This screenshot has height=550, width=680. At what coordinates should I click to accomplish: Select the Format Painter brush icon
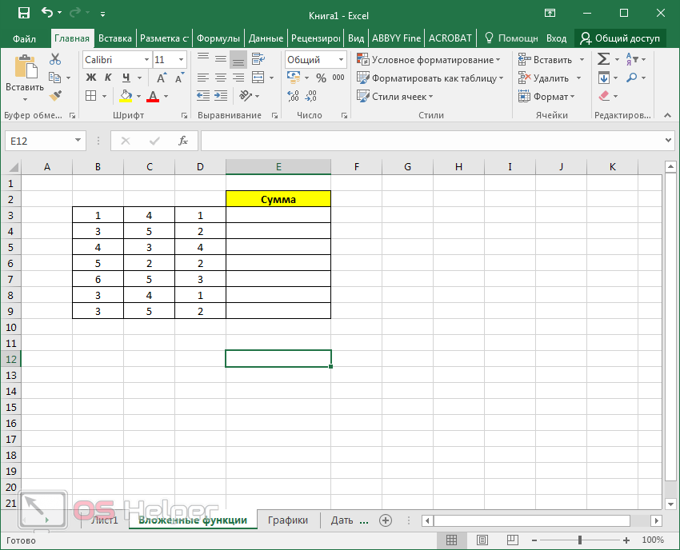55,96
